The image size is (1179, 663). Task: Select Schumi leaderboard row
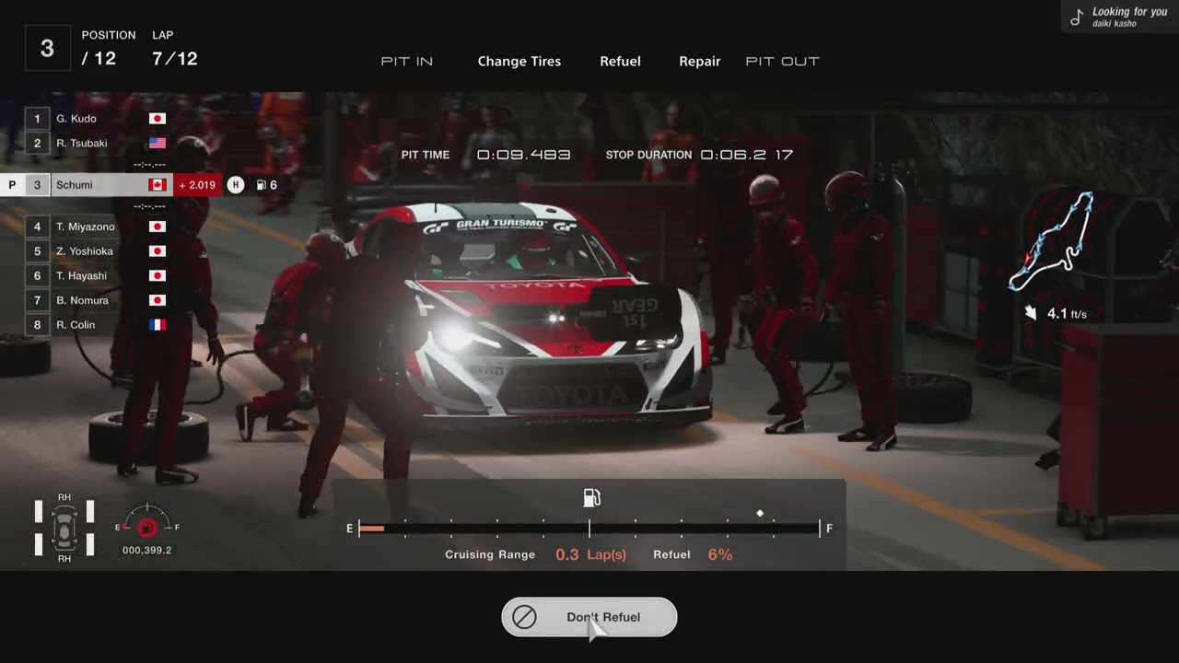tap(112, 185)
